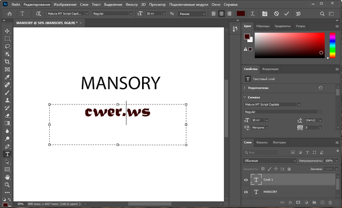
Task: Toggle filter for type layers
Action: click(x=307, y=153)
